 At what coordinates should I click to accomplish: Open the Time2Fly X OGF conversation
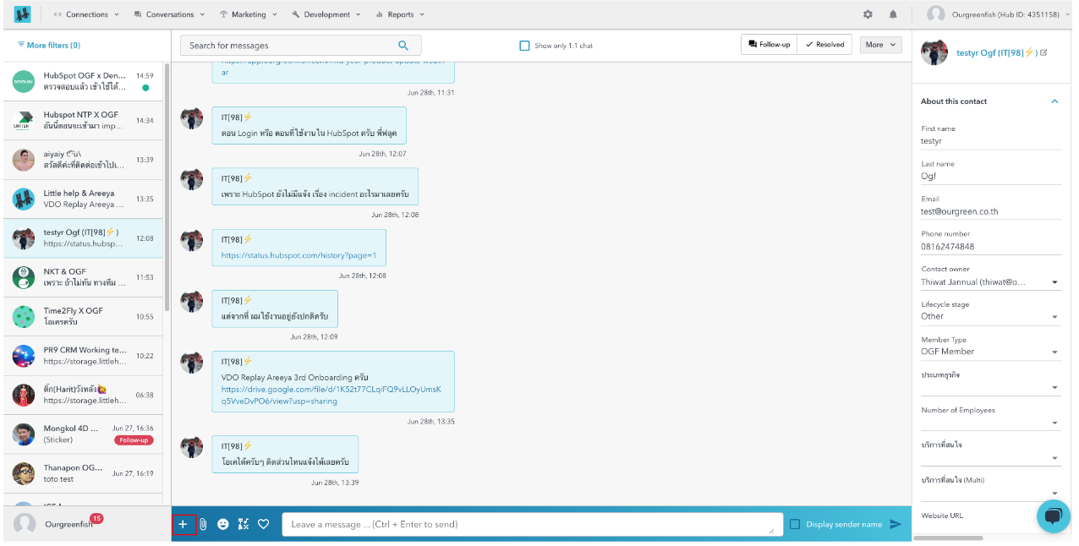(83, 316)
